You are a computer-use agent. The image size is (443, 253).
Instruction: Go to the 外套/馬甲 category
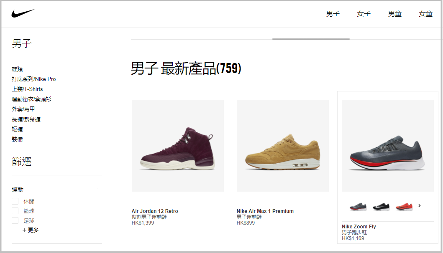[23, 109]
